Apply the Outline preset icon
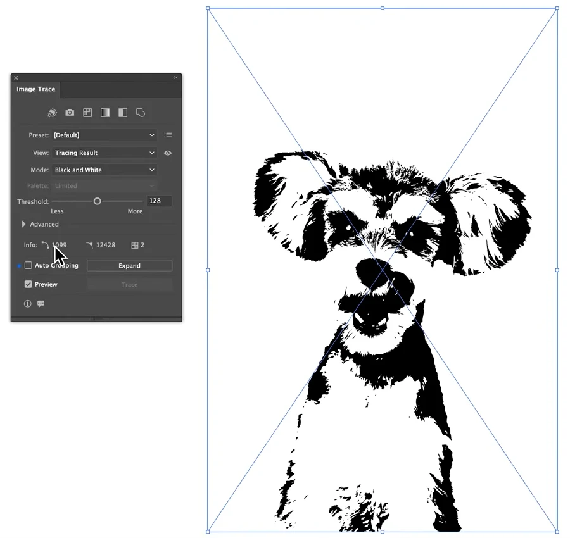Viewport: 570px width, 538px height. 141,113
